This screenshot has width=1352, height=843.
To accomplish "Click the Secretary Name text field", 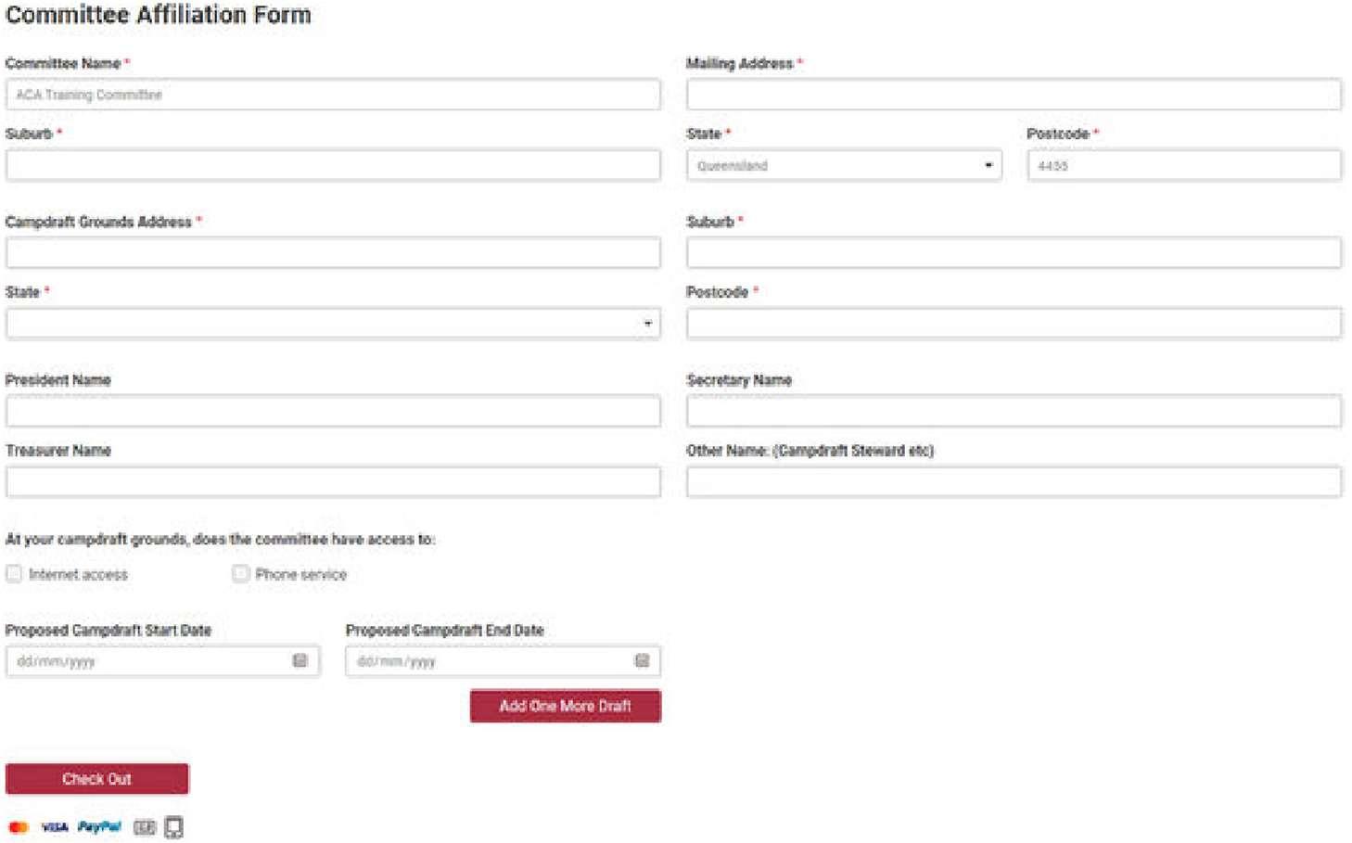I will 1014,412.
